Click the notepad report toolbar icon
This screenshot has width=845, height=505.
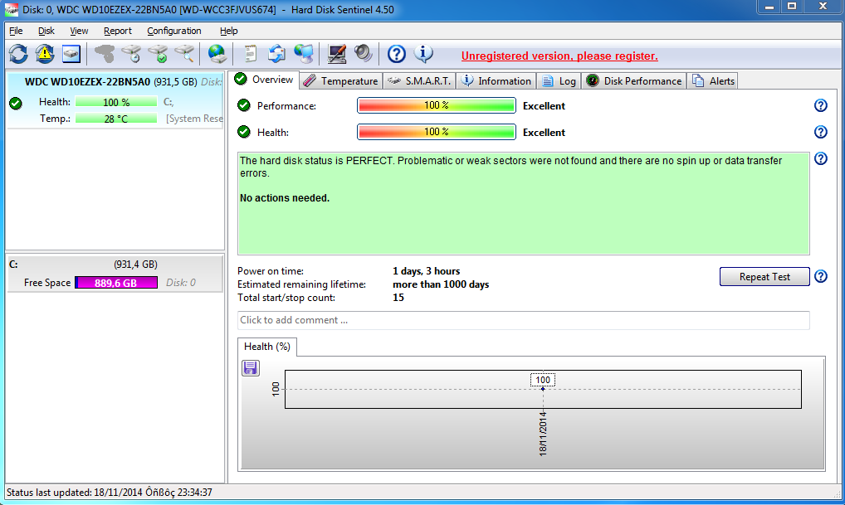coord(250,54)
